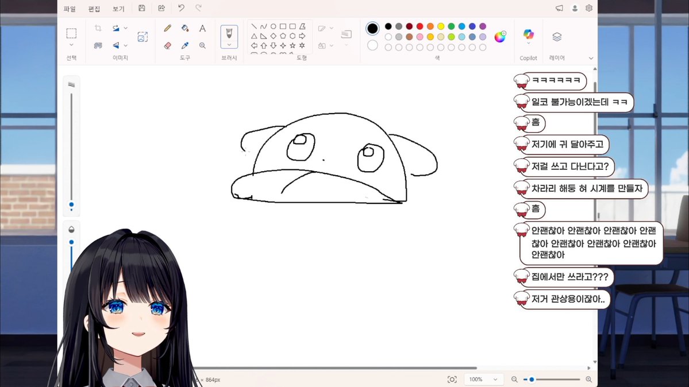Viewport: 689px width, 387px height.
Task: Select the crop tool
Action: (98, 28)
